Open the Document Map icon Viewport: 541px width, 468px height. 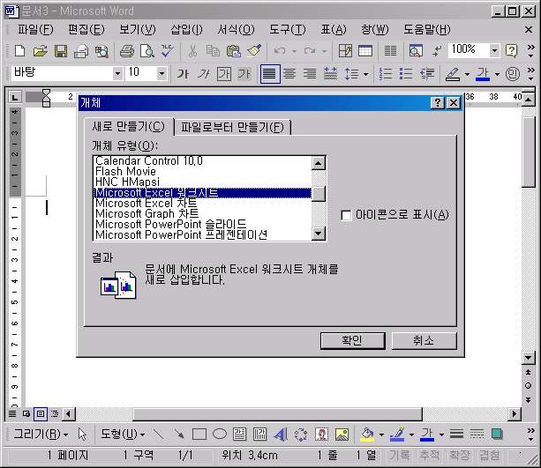click(416, 51)
